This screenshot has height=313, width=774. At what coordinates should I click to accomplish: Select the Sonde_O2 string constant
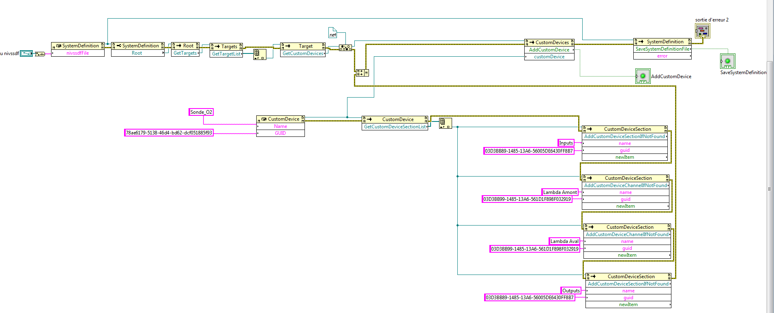(x=201, y=112)
